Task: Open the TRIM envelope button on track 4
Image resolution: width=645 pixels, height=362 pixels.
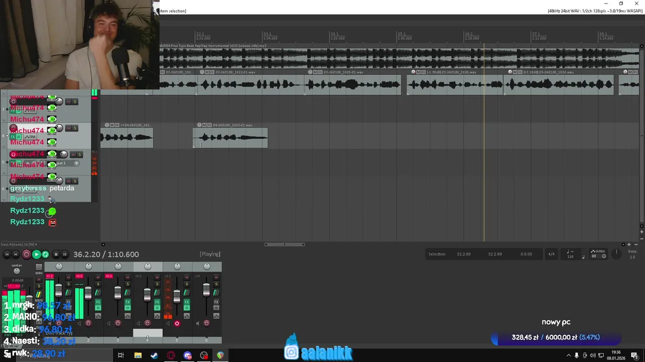Action: (x=30, y=137)
